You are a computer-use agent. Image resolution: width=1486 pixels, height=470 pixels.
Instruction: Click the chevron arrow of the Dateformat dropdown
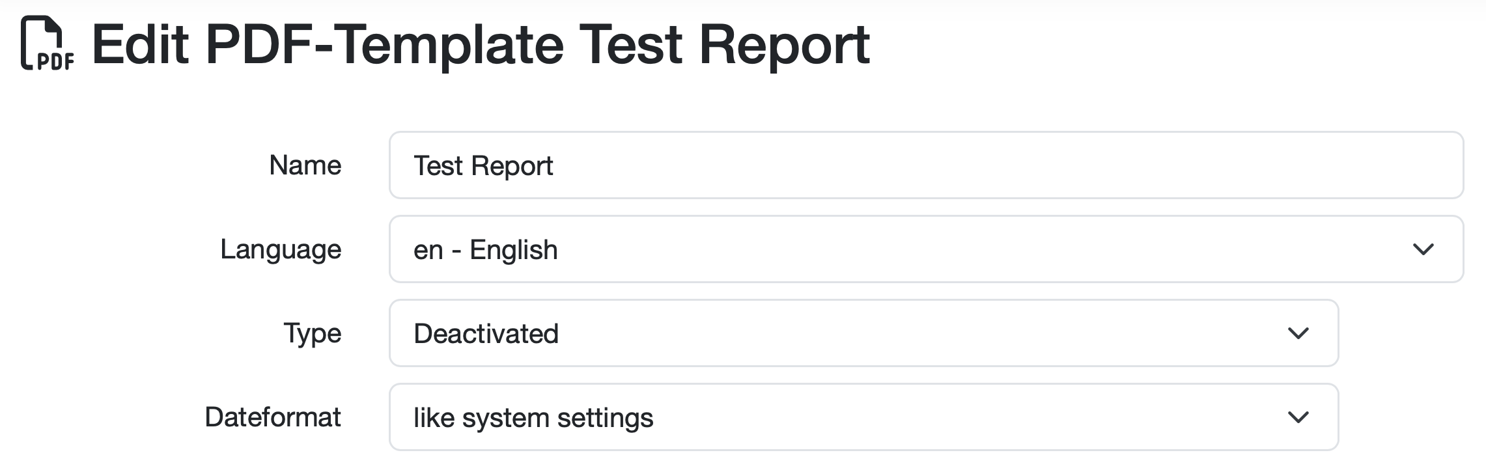click(1298, 417)
